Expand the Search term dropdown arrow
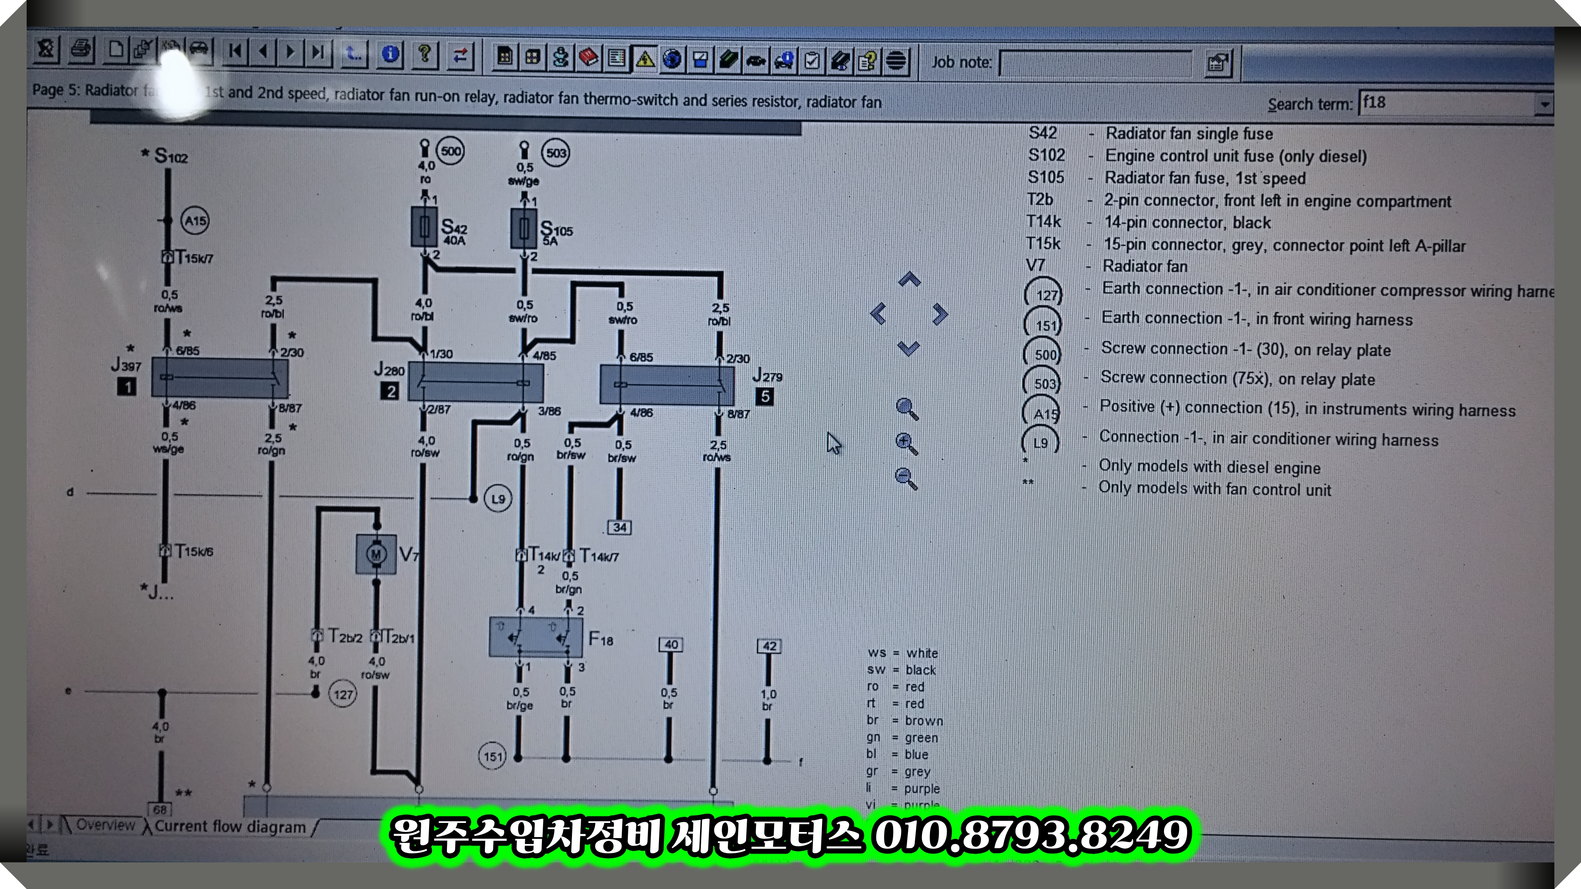This screenshot has width=1581, height=889. click(x=1544, y=104)
